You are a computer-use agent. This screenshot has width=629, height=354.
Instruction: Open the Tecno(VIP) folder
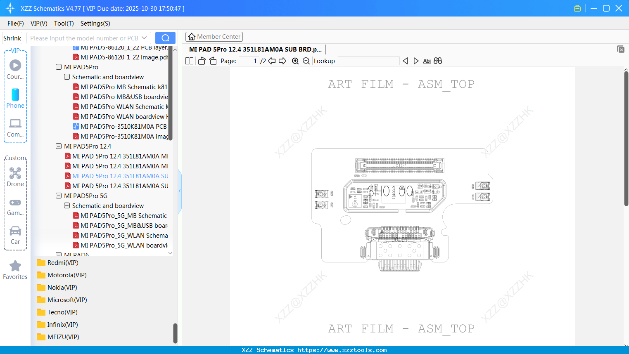[x=57, y=312]
